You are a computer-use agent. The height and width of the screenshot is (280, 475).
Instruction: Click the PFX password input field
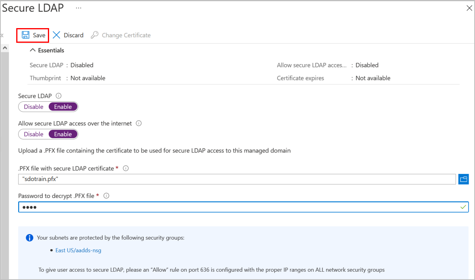click(x=243, y=207)
